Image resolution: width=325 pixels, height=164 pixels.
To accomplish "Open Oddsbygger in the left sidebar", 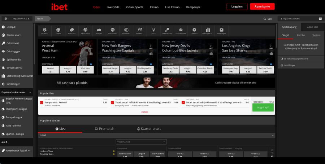I will 17,51.
